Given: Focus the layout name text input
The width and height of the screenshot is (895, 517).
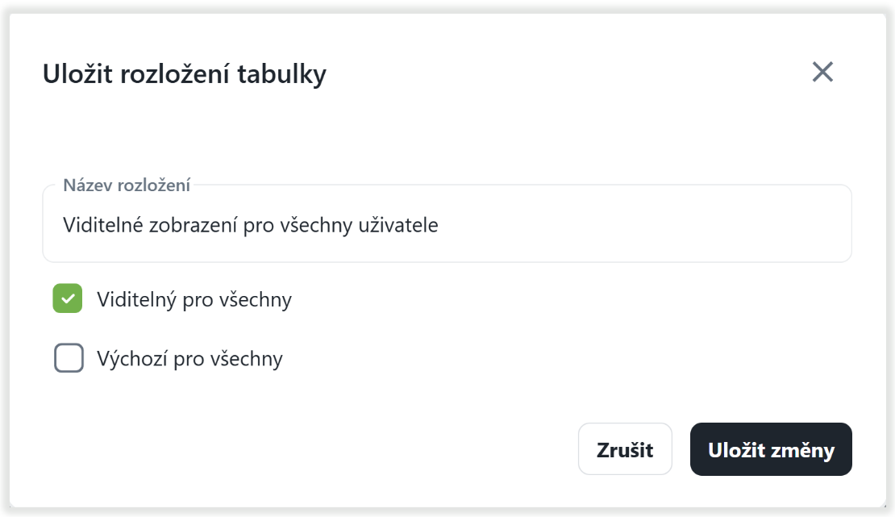Looking at the screenshot, I should point(447,225).
